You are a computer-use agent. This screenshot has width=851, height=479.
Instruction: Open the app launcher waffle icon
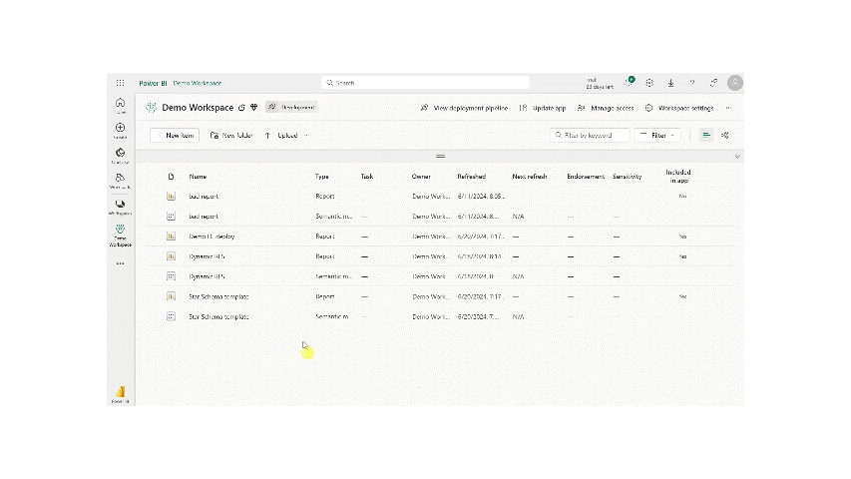pyautogui.click(x=120, y=83)
